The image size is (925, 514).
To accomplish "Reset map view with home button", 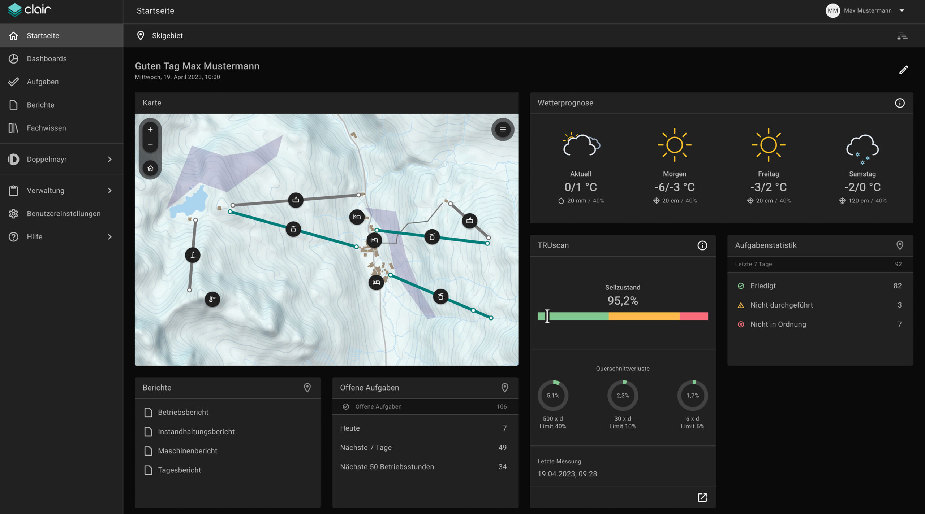I will pyautogui.click(x=150, y=168).
